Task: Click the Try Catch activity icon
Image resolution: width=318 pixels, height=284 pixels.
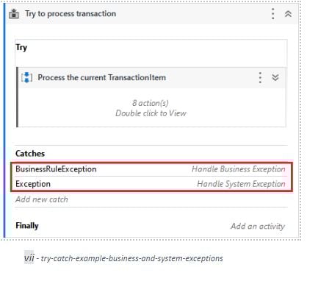Action: click(x=14, y=14)
